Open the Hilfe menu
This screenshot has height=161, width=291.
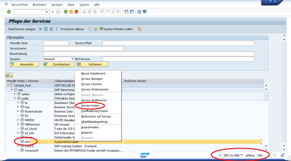pyautogui.click(x=97, y=5)
